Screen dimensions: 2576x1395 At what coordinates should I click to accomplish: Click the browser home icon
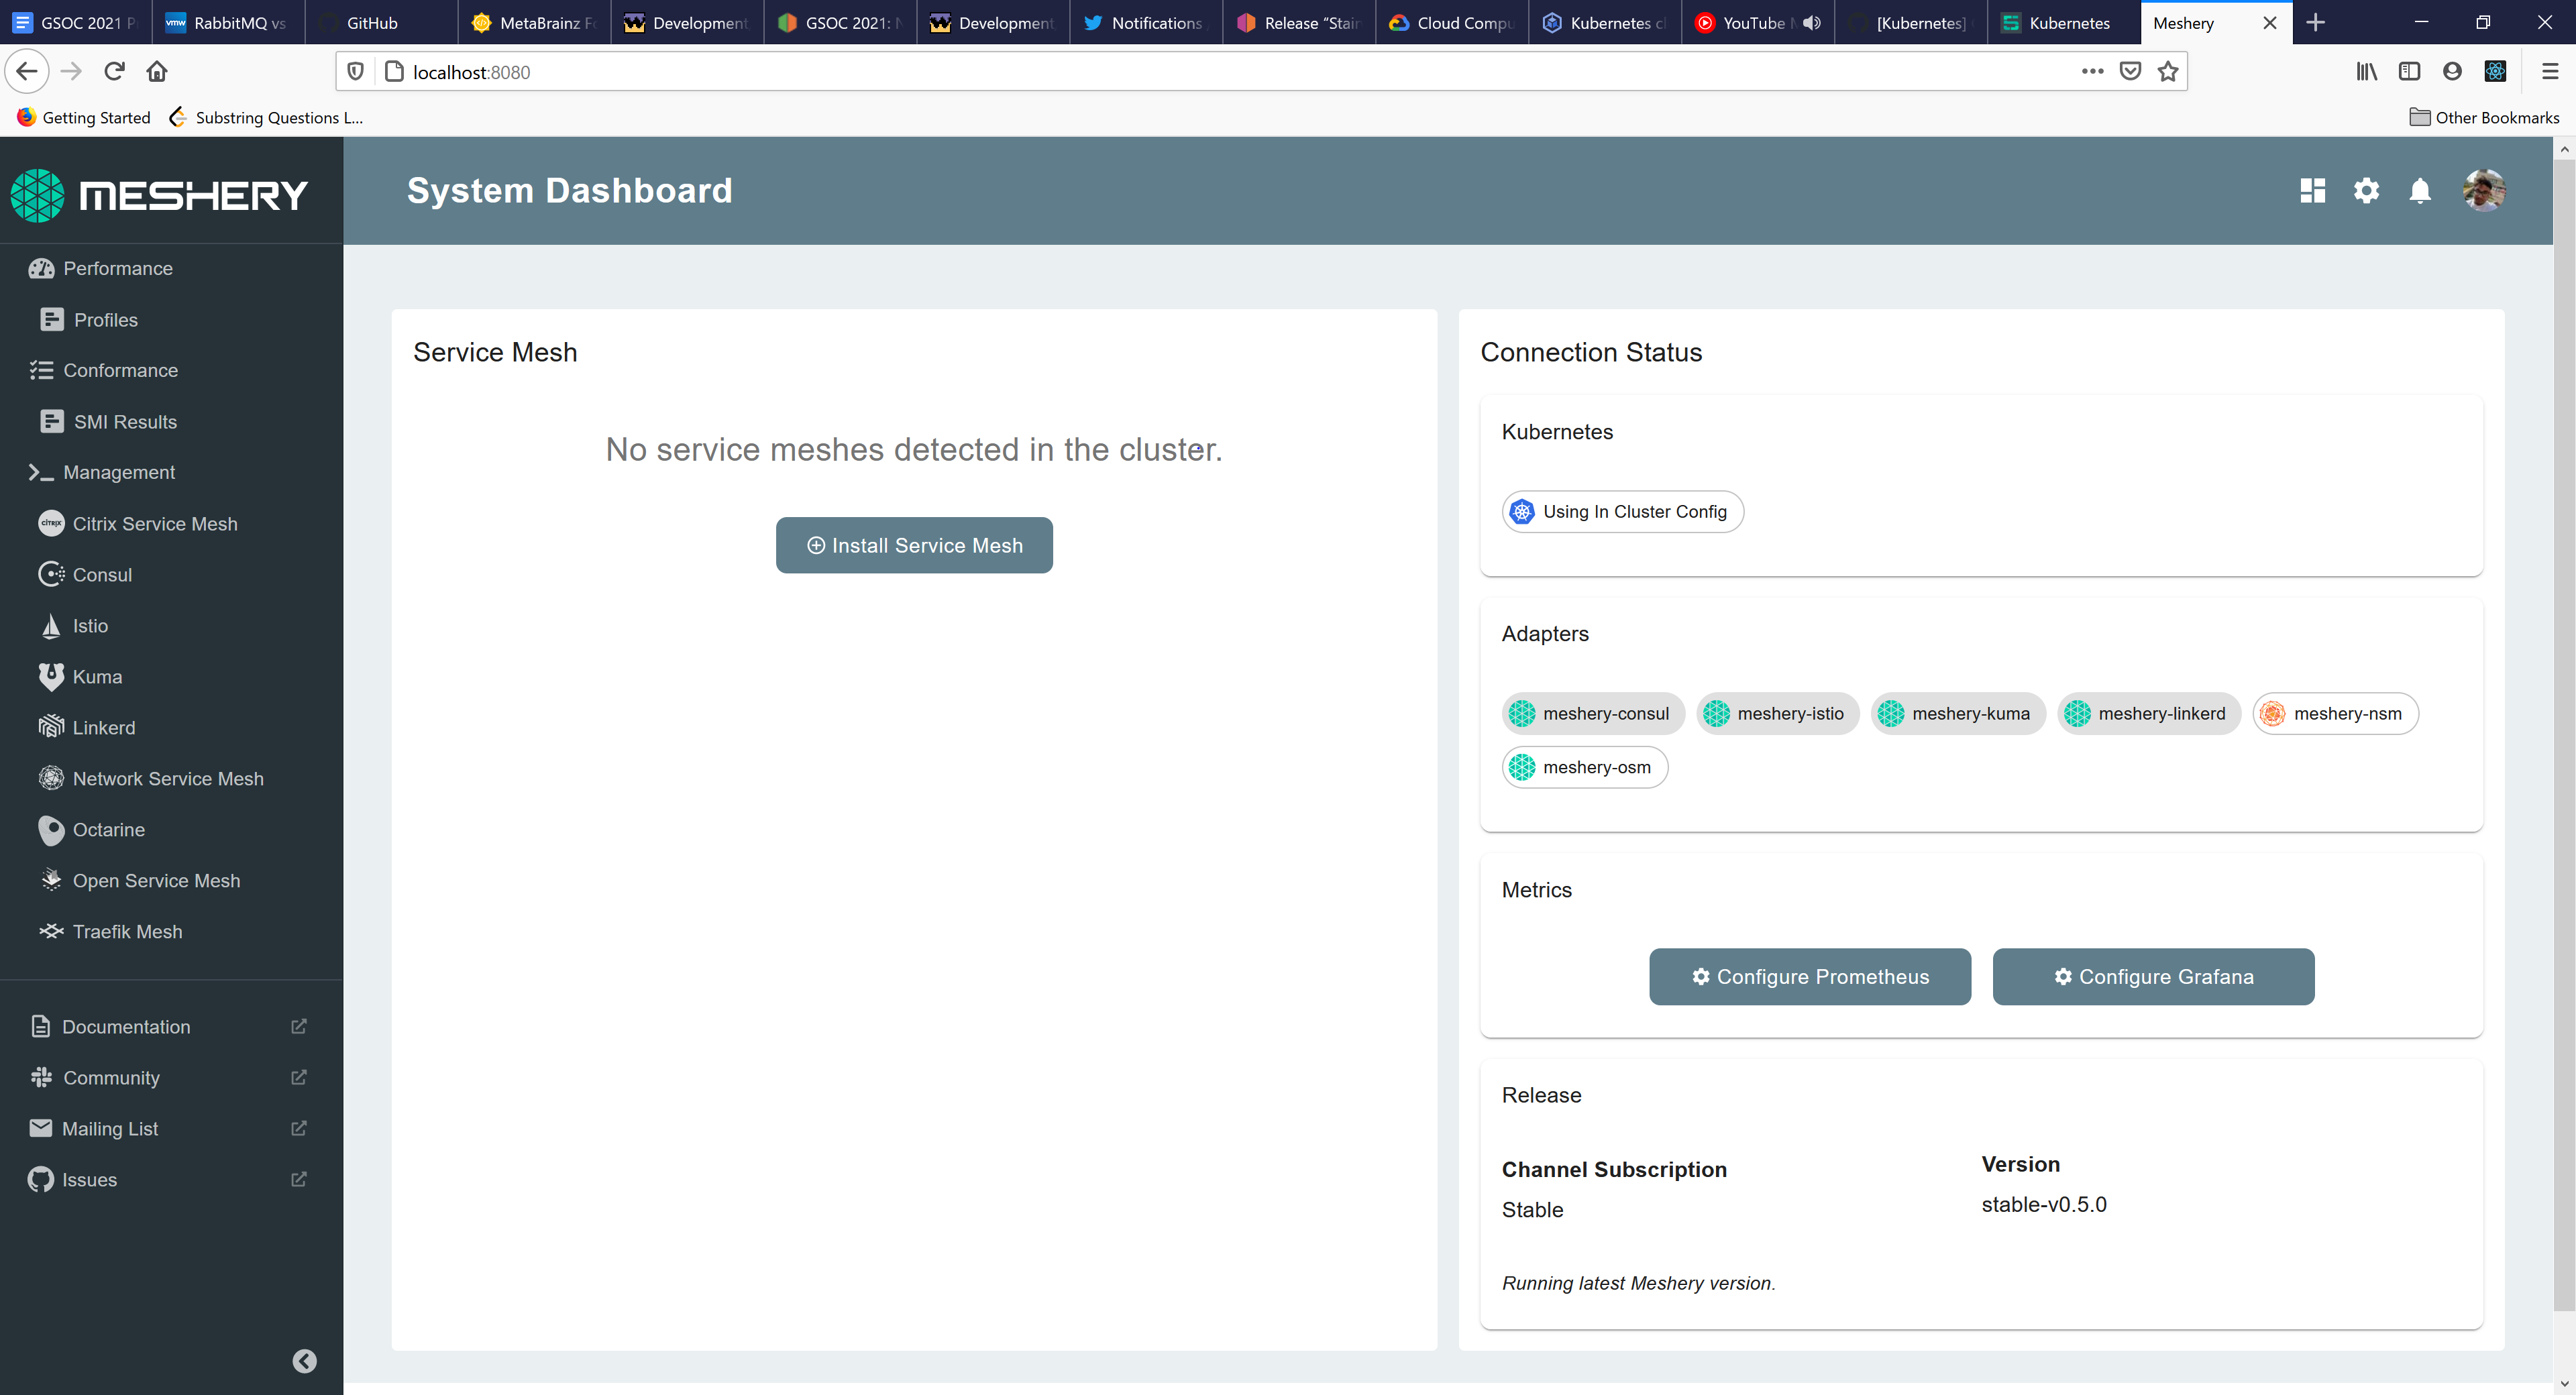[157, 71]
